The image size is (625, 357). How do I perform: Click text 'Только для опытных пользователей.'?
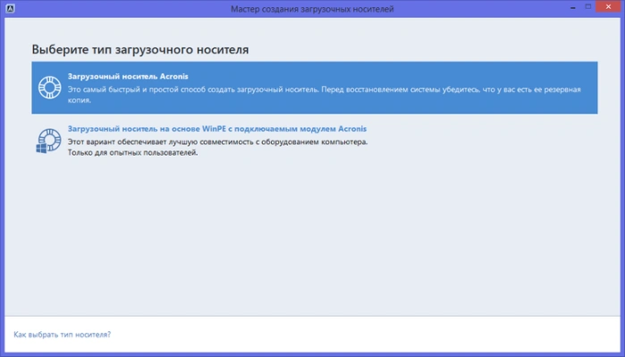(132, 152)
